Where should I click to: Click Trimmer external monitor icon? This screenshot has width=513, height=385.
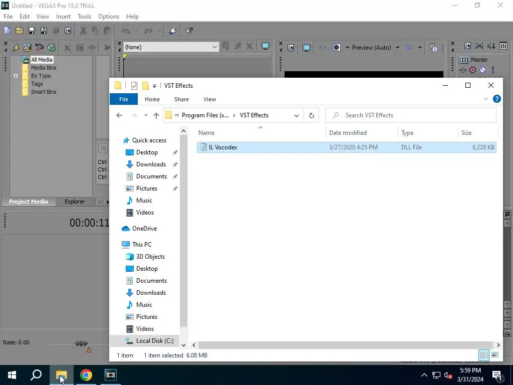266,47
